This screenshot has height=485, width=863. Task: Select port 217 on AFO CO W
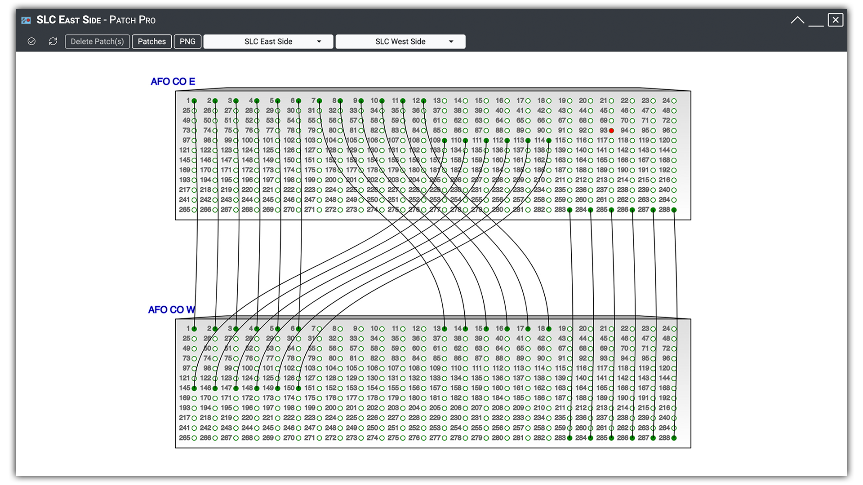tap(194, 418)
